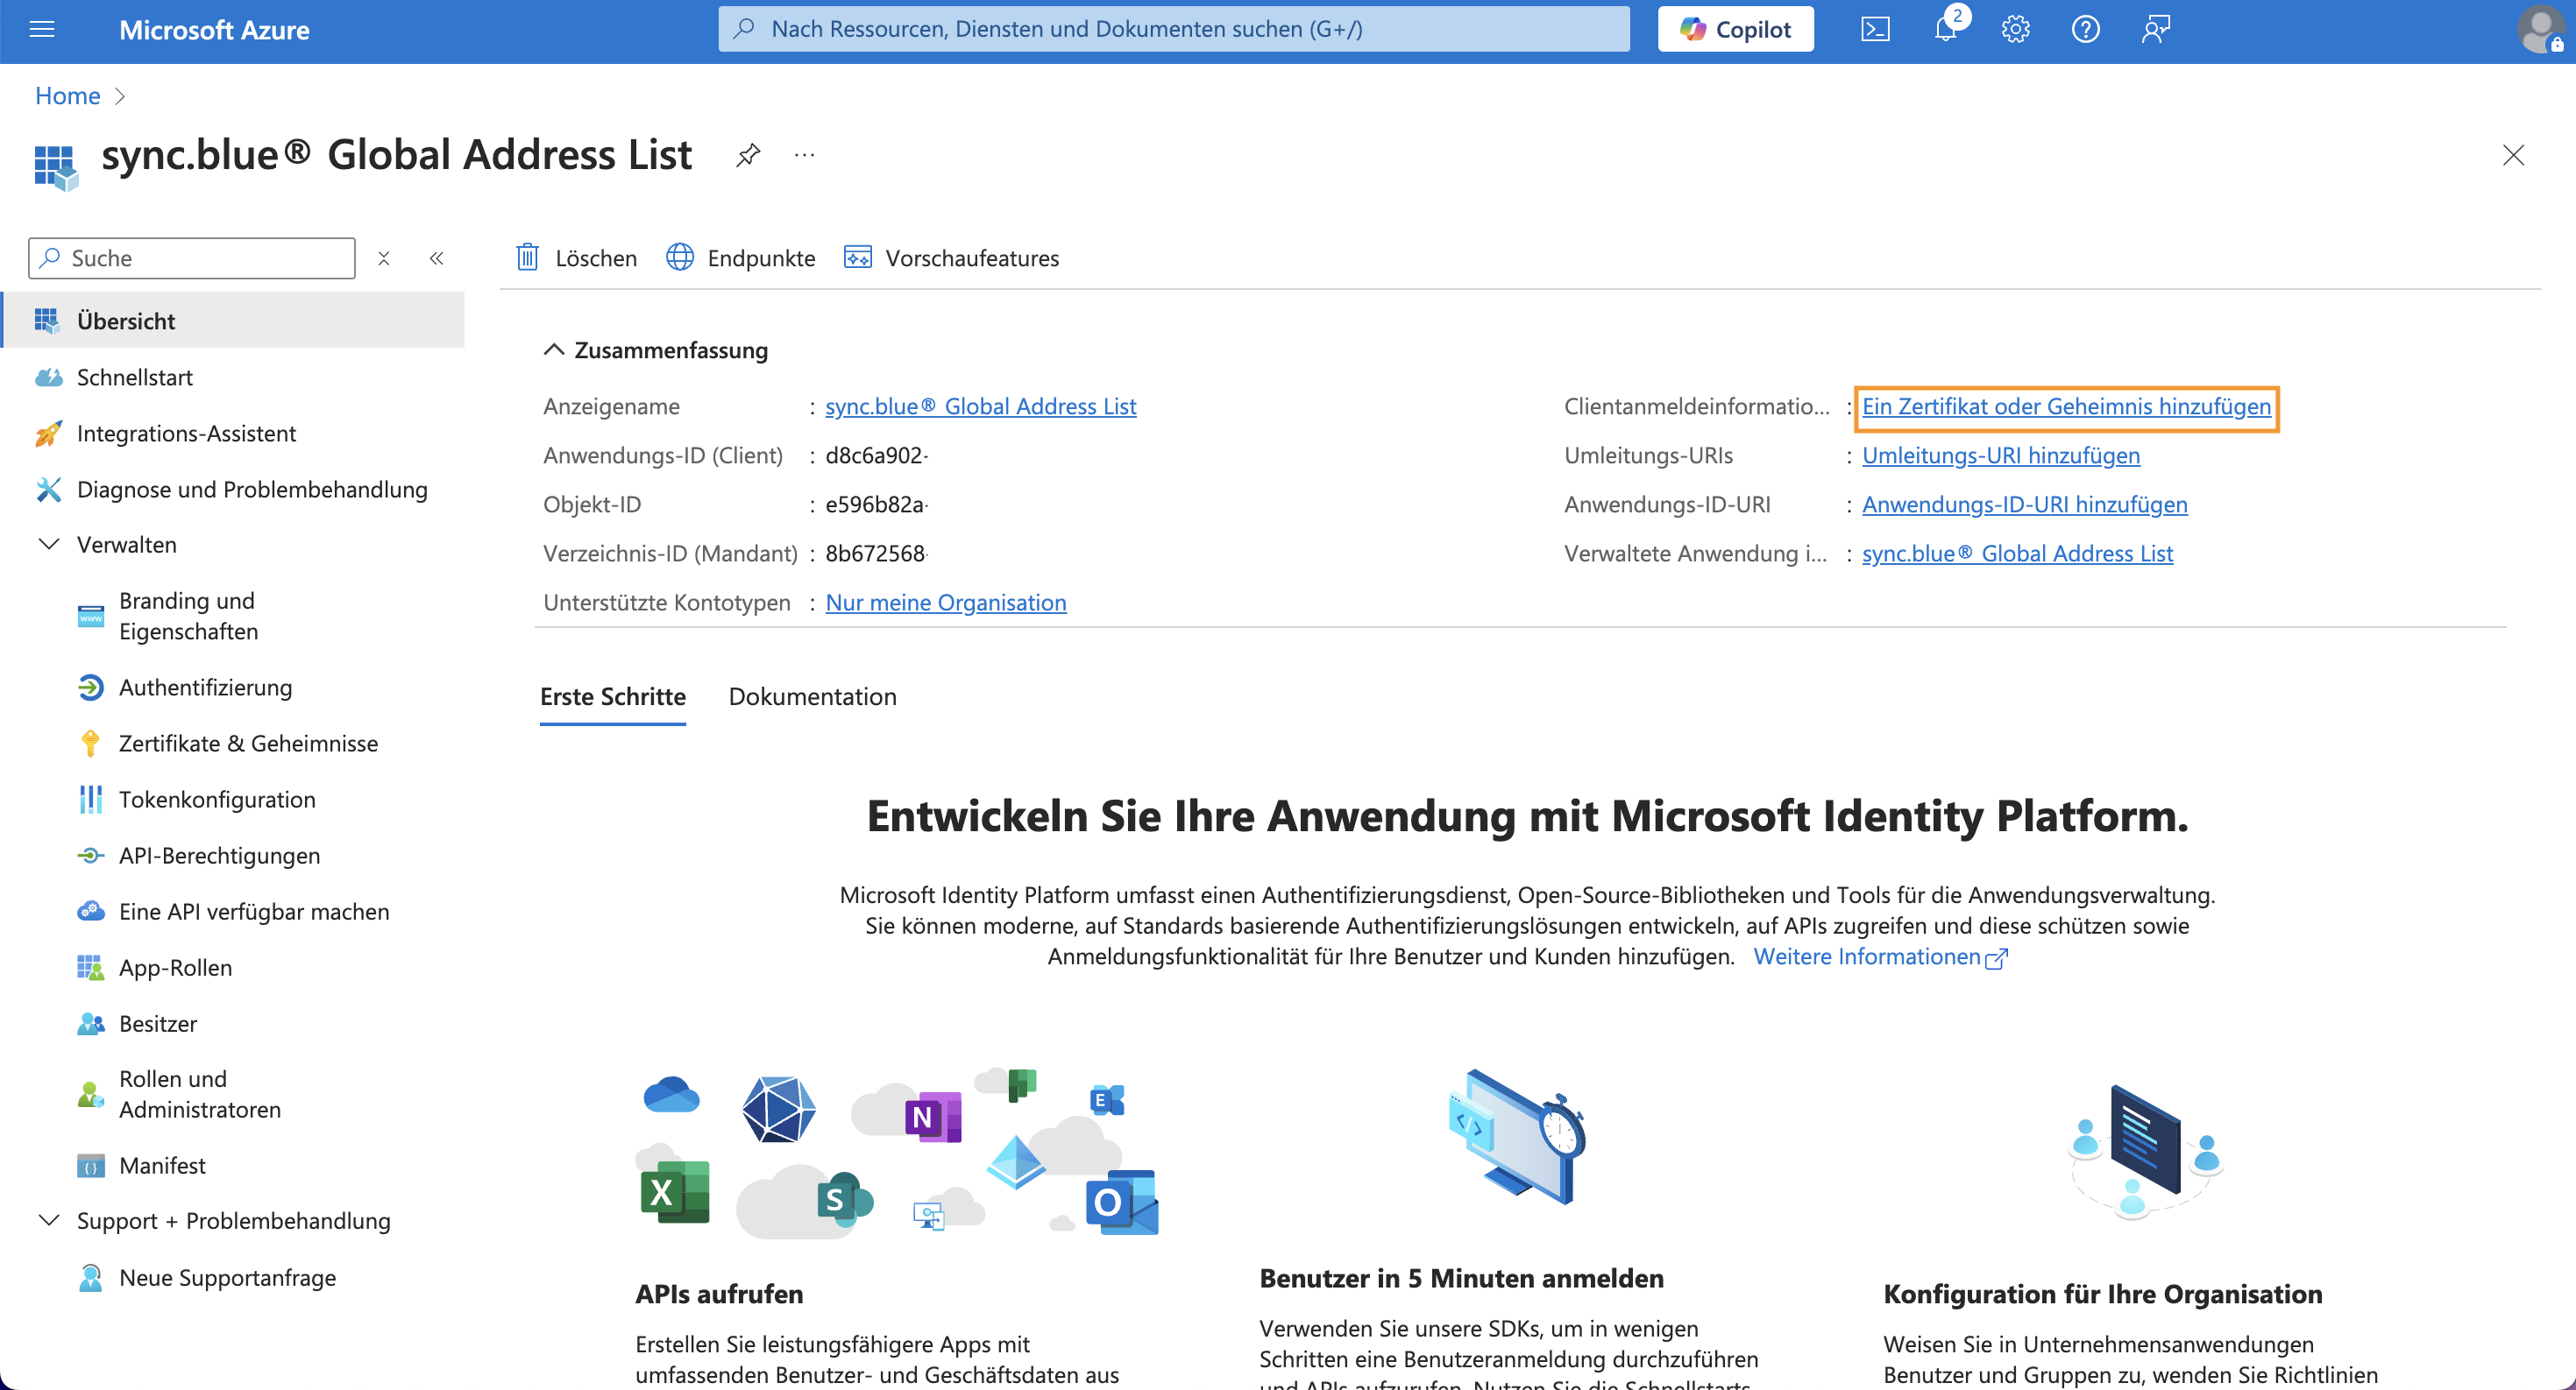Click the Besitzer people icon
This screenshot has width=2576, height=1390.
pos(90,1023)
